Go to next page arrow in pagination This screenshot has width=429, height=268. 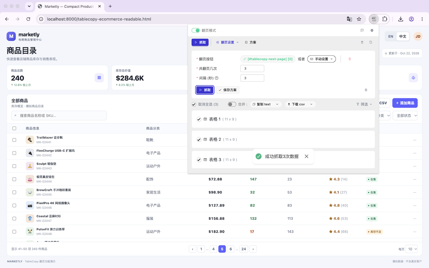pos(253,249)
